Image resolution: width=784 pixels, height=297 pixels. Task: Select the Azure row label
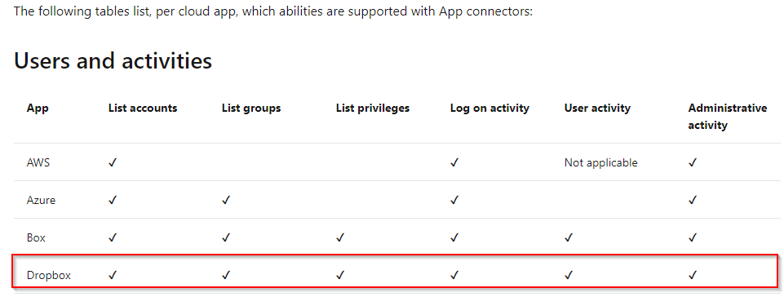click(x=41, y=201)
